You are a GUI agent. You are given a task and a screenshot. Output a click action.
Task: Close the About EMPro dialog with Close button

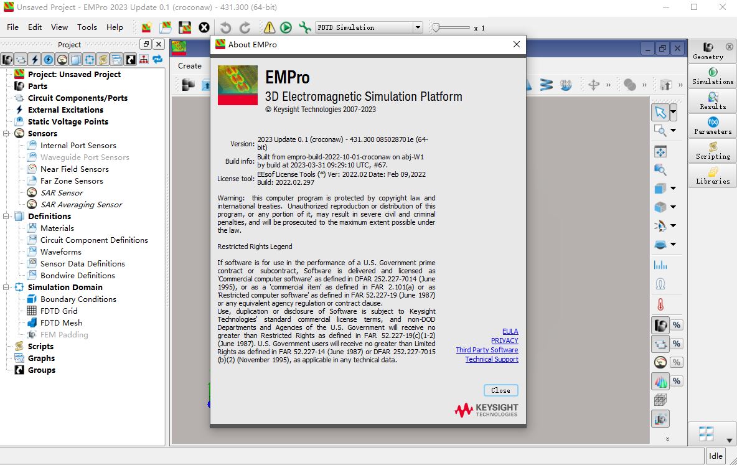coord(500,390)
